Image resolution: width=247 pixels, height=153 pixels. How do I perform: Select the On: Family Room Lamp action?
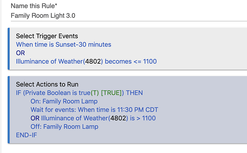pyautogui.click(x=64, y=102)
